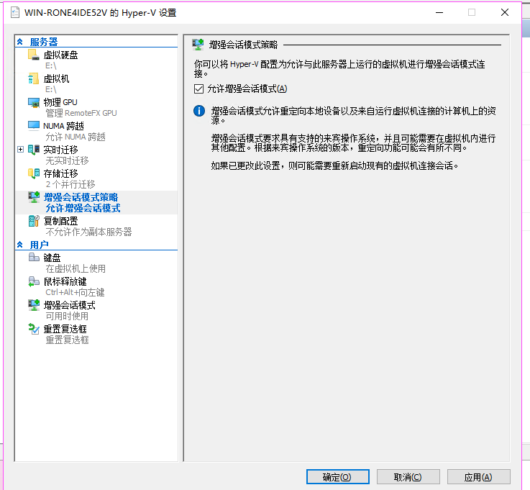
Task: Open the 鼠标释放键 user setting
Action: pos(65,281)
